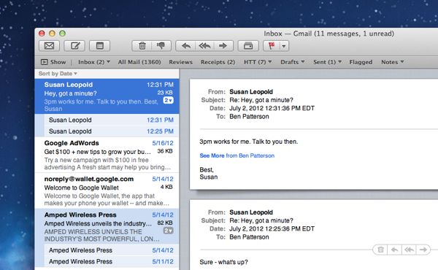438x270 pixels.
Task: Click the Get Mail envelope icon
Action: (49, 46)
